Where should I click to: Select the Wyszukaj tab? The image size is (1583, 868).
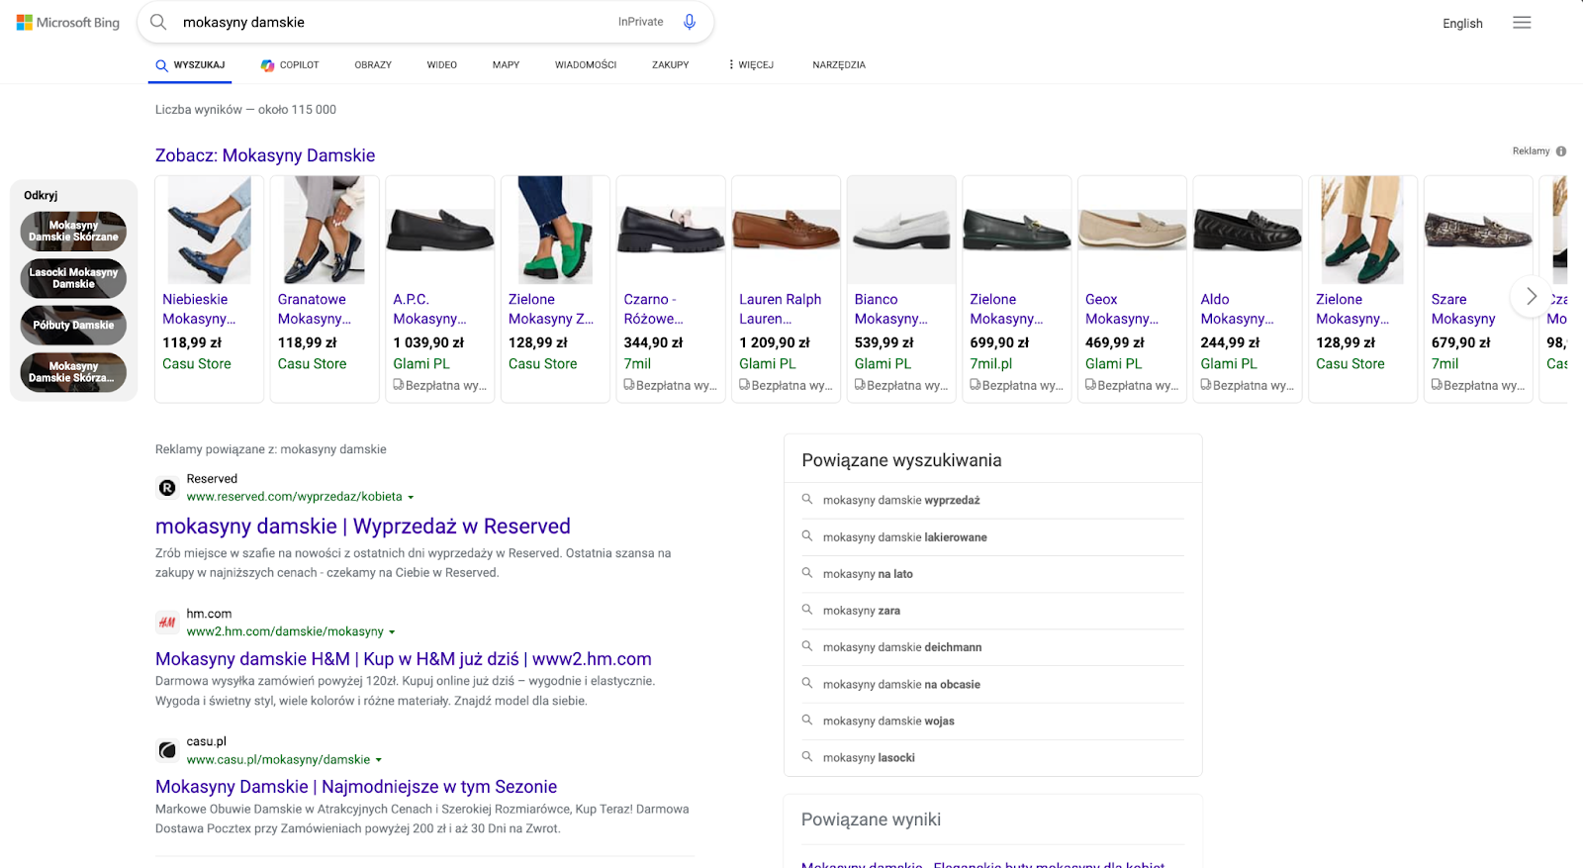190,64
